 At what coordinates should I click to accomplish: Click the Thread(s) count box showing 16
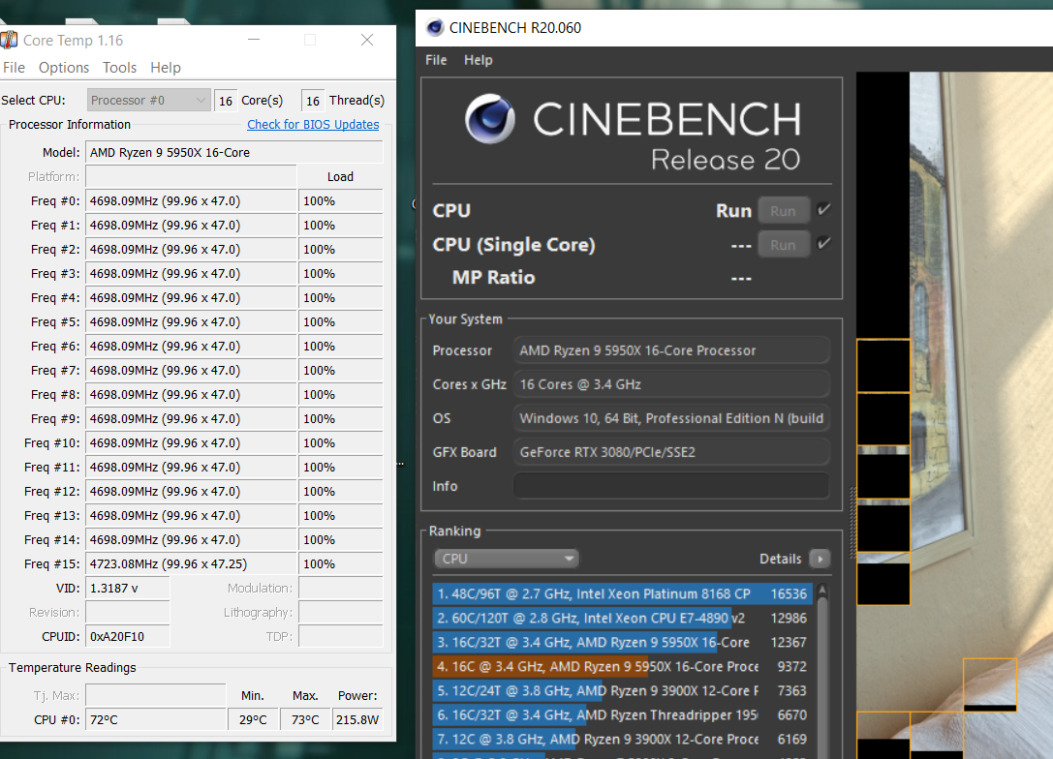click(x=313, y=101)
